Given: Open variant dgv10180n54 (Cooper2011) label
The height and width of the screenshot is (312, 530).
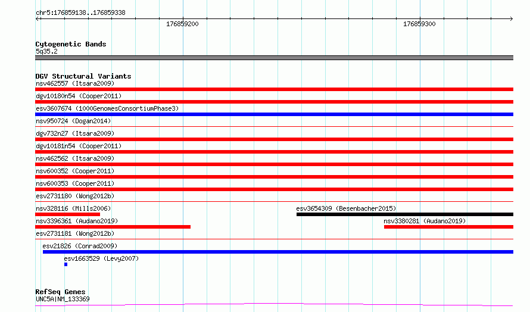Looking at the screenshot, I should 79,96.
